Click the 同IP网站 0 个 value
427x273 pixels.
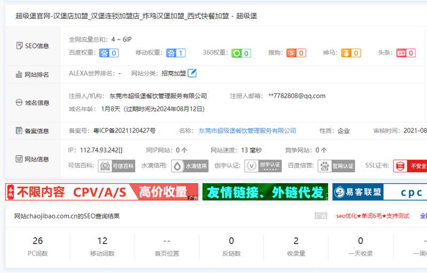pos(182,150)
